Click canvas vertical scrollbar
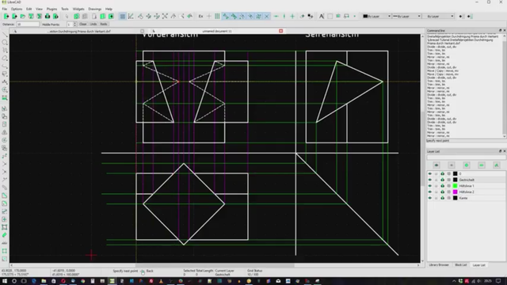The width and height of the screenshot is (507, 285). (x=422, y=149)
